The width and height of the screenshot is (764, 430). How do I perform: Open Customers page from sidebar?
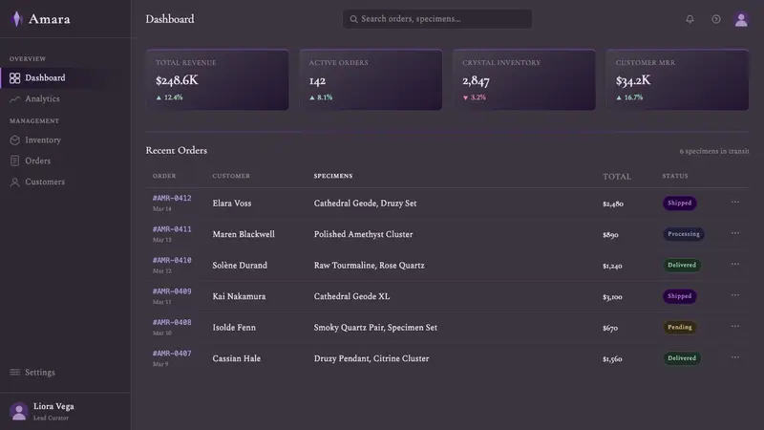(65, 182)
